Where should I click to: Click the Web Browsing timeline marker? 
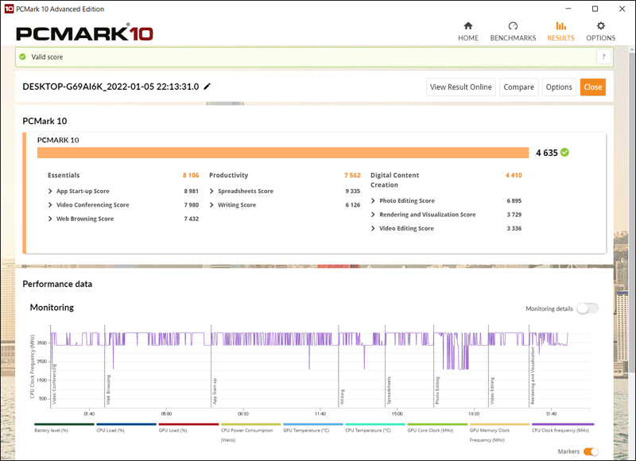coord(108,389)
